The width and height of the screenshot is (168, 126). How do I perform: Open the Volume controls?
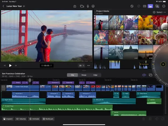(x=21, y=119)
